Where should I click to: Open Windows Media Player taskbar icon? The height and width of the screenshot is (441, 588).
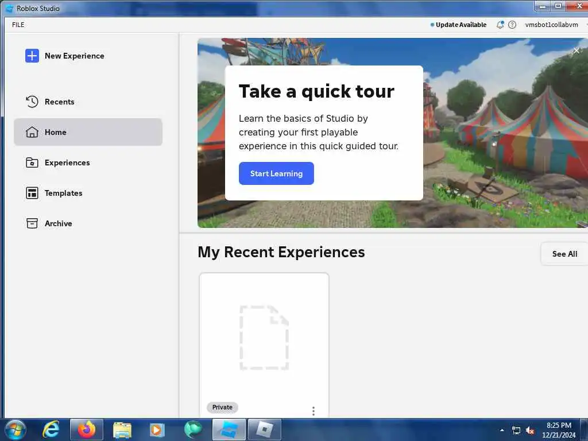tap(157, 430)
